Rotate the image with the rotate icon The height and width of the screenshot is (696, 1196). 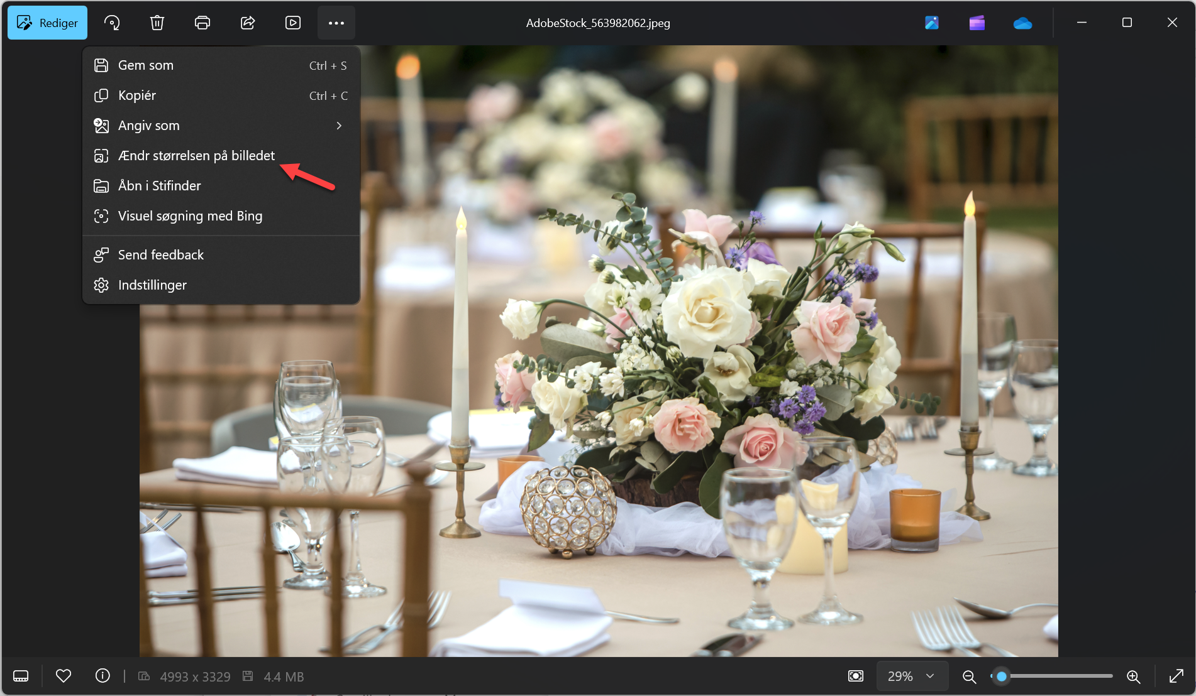[x=112, y=23]
